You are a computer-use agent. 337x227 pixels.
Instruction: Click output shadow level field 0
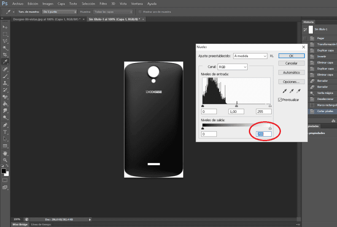click(x=209, y=134)
